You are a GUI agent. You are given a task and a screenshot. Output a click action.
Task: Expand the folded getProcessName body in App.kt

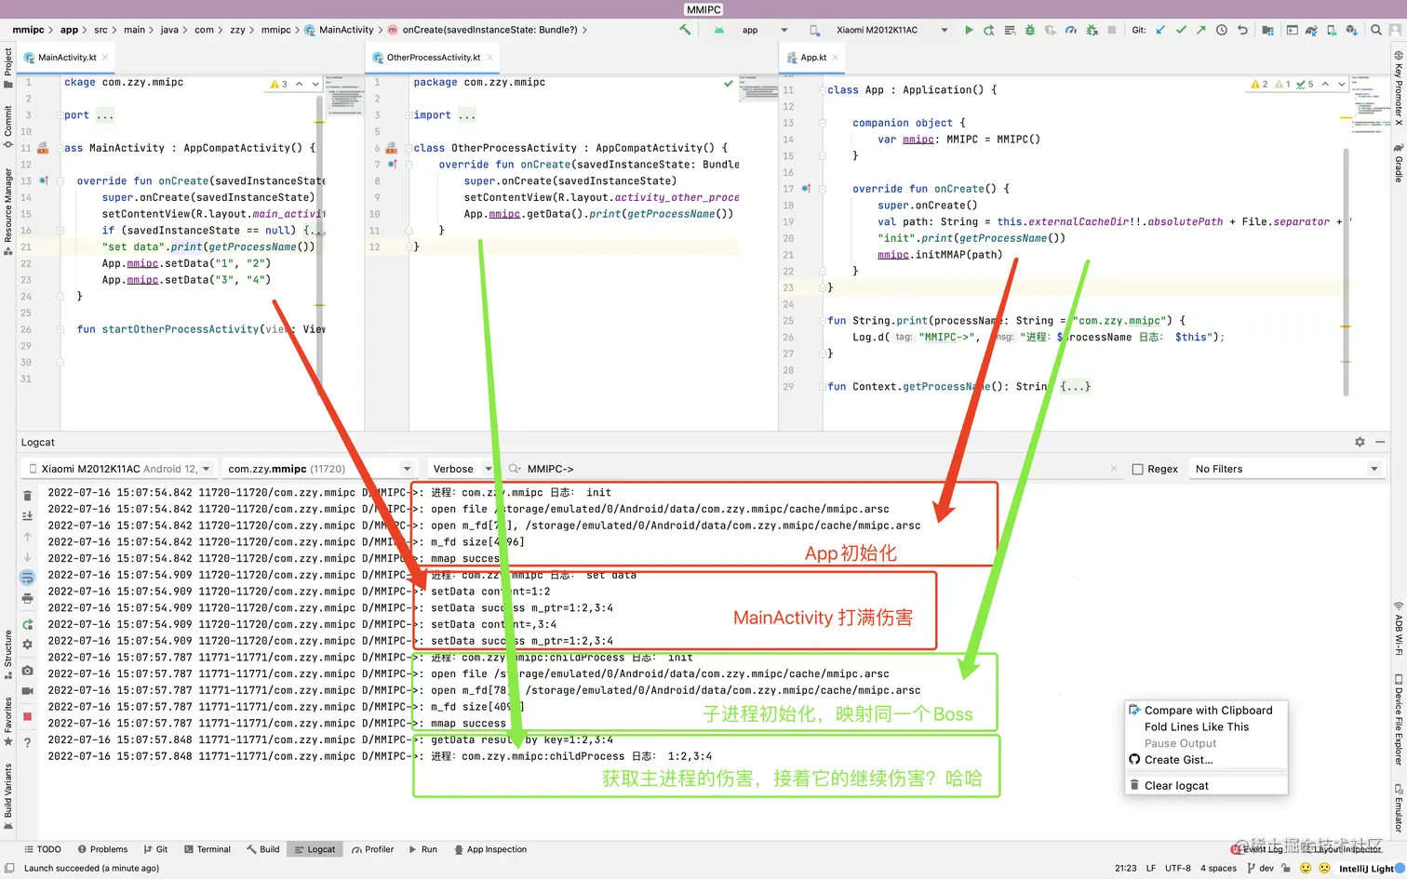point(1075,387)
